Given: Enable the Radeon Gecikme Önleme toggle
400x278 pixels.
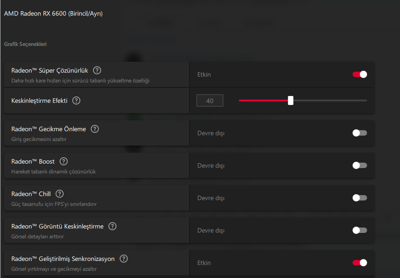Looking at the screenshot, I should (360, 133).
